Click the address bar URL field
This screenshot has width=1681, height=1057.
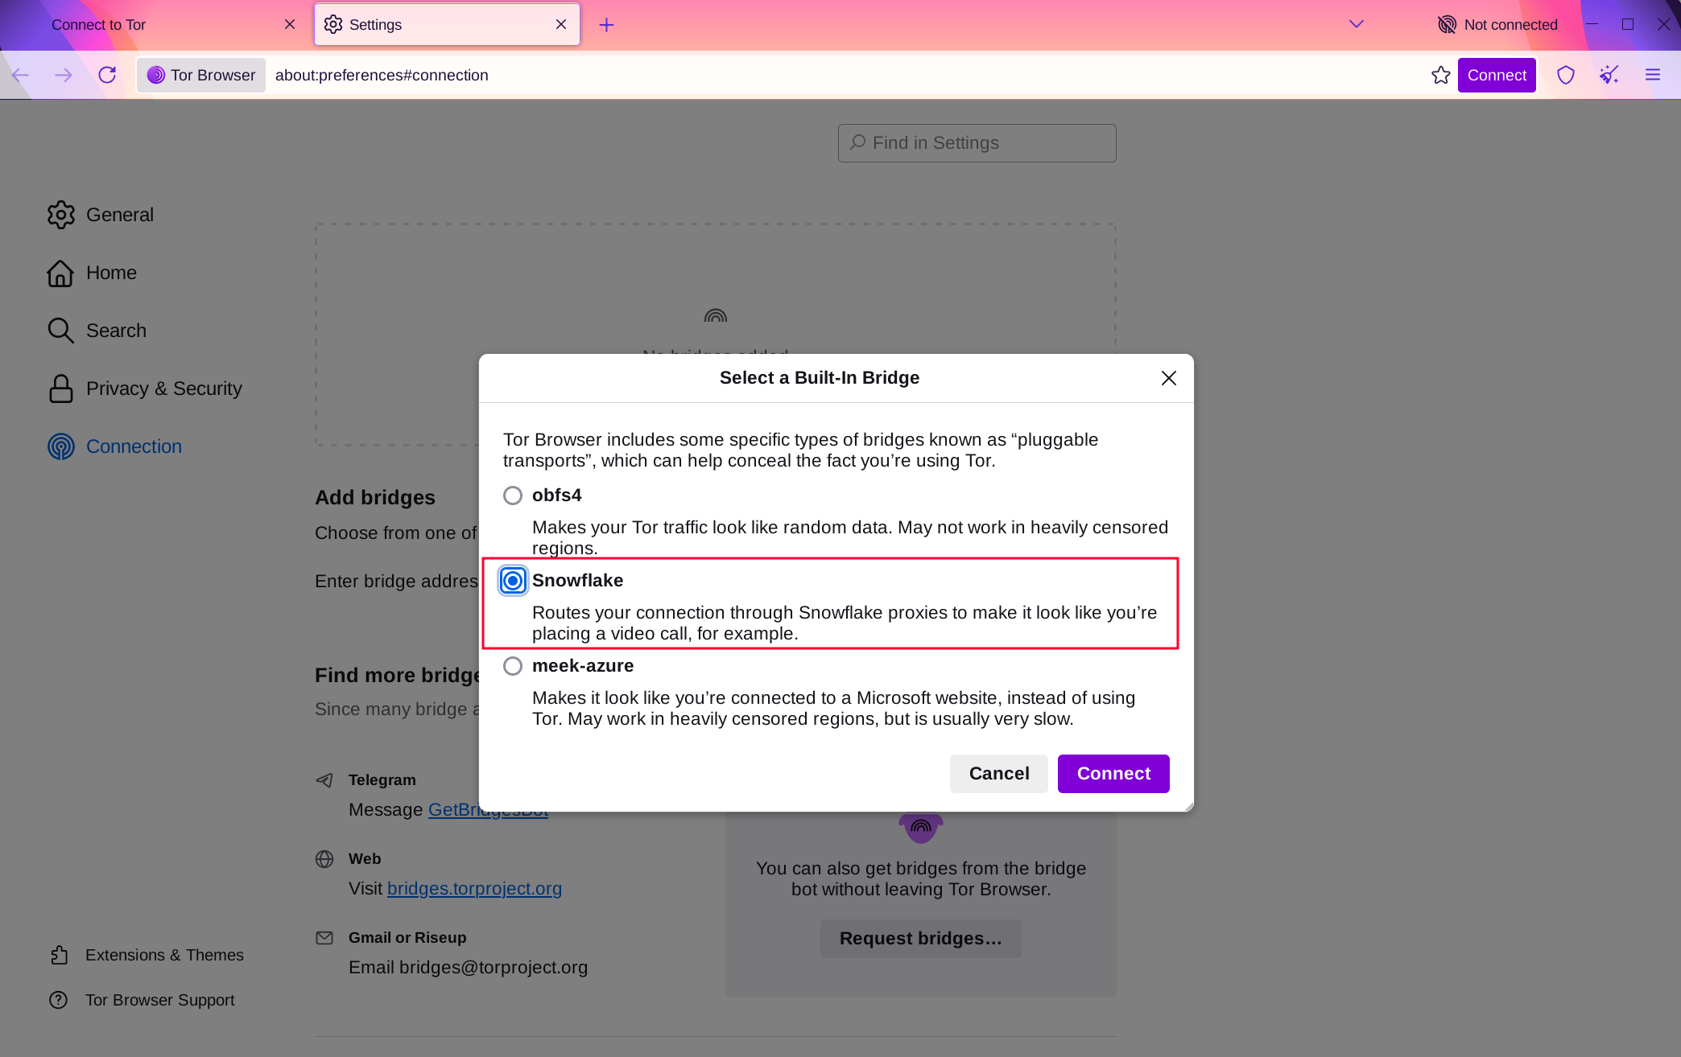(x=845, y=75)
